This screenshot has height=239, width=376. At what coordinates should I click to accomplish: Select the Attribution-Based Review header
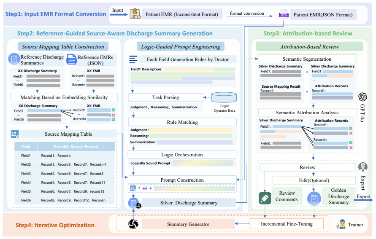click(x=309, y=46)
